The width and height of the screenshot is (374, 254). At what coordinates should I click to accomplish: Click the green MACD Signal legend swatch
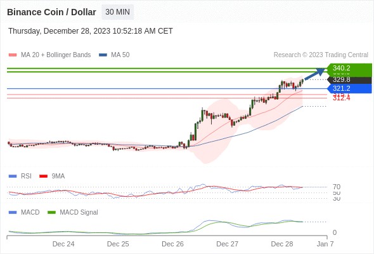tap(51, 213)
